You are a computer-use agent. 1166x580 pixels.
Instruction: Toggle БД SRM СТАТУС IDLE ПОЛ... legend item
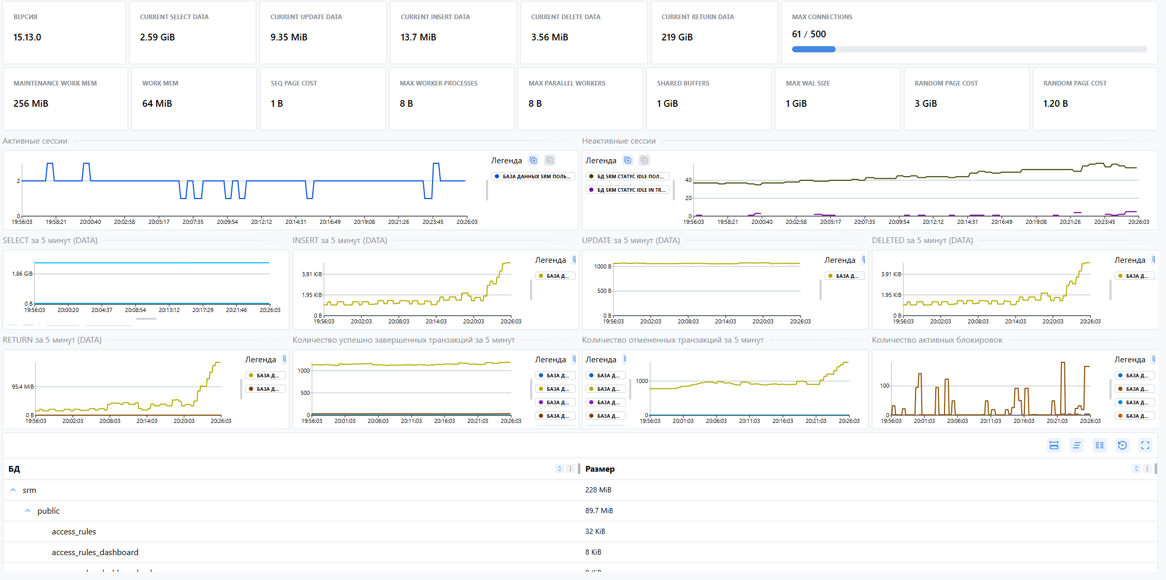coord(628,177)
